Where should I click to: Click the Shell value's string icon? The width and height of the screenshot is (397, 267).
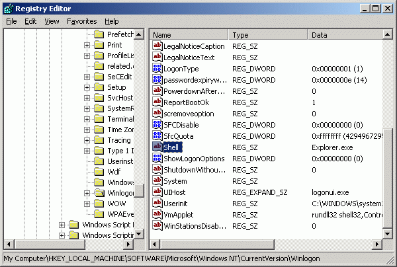click(157, 147)
